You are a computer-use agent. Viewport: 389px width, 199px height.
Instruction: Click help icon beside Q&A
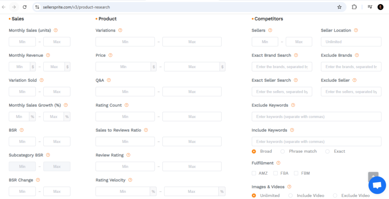click(109, 80)
